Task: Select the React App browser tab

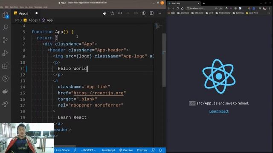Action: [x=183, y=3]
